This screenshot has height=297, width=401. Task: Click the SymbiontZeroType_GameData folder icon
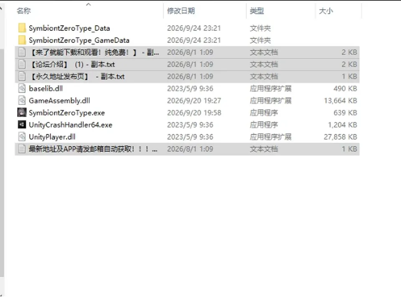[x=22, y=40]
